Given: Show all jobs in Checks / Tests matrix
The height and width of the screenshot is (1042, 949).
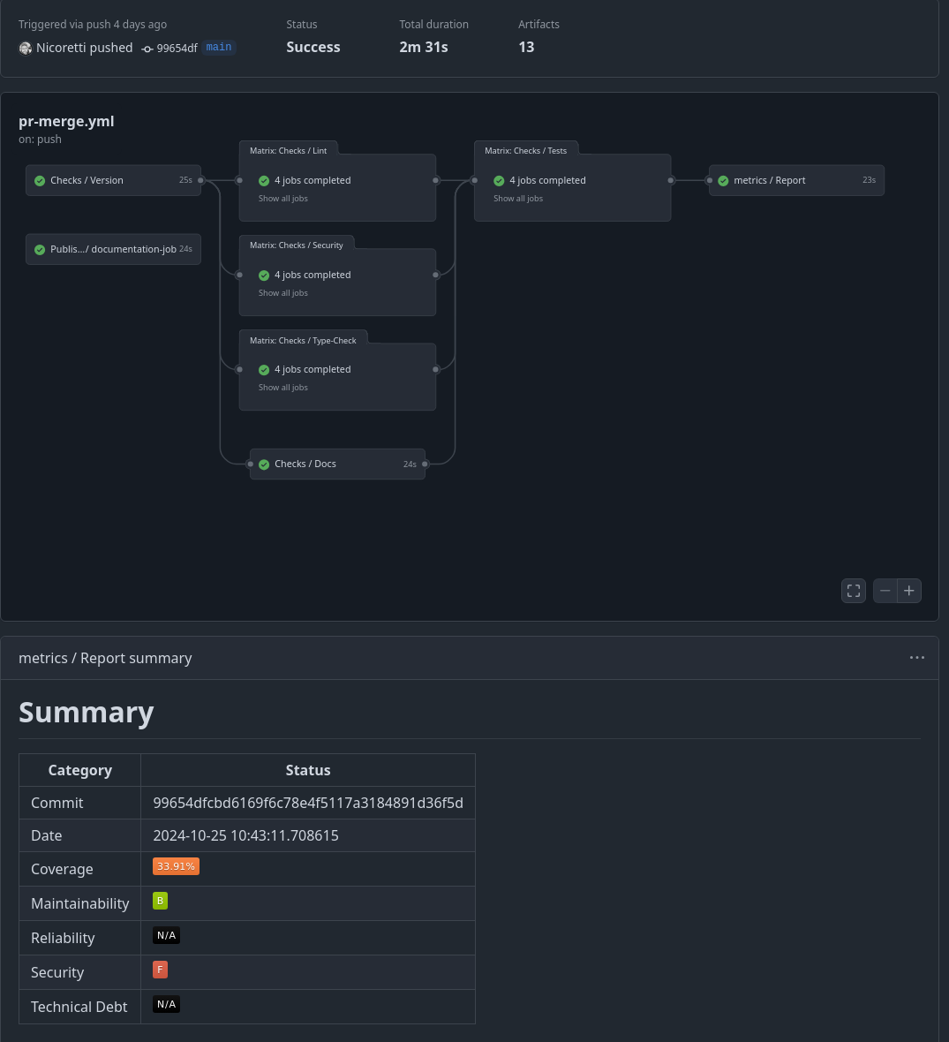Looking at the screenshot, I should click(517, 198).
